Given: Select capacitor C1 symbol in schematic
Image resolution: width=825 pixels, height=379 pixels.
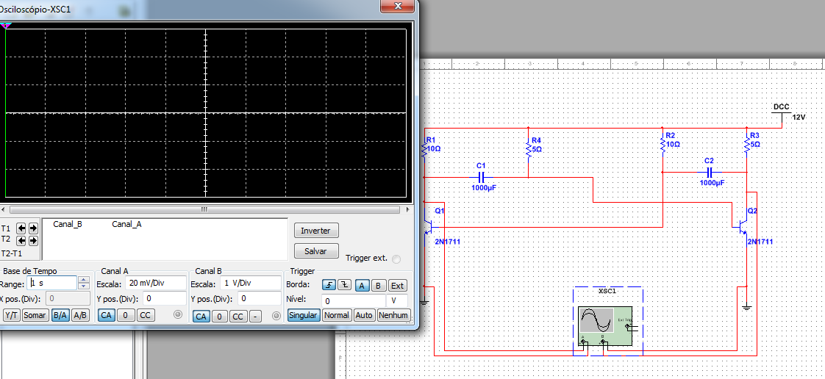Looking at the screenshot, I should click(x=481, y=177).
